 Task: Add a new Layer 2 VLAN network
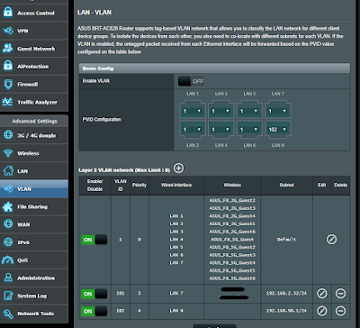point(179,169)
